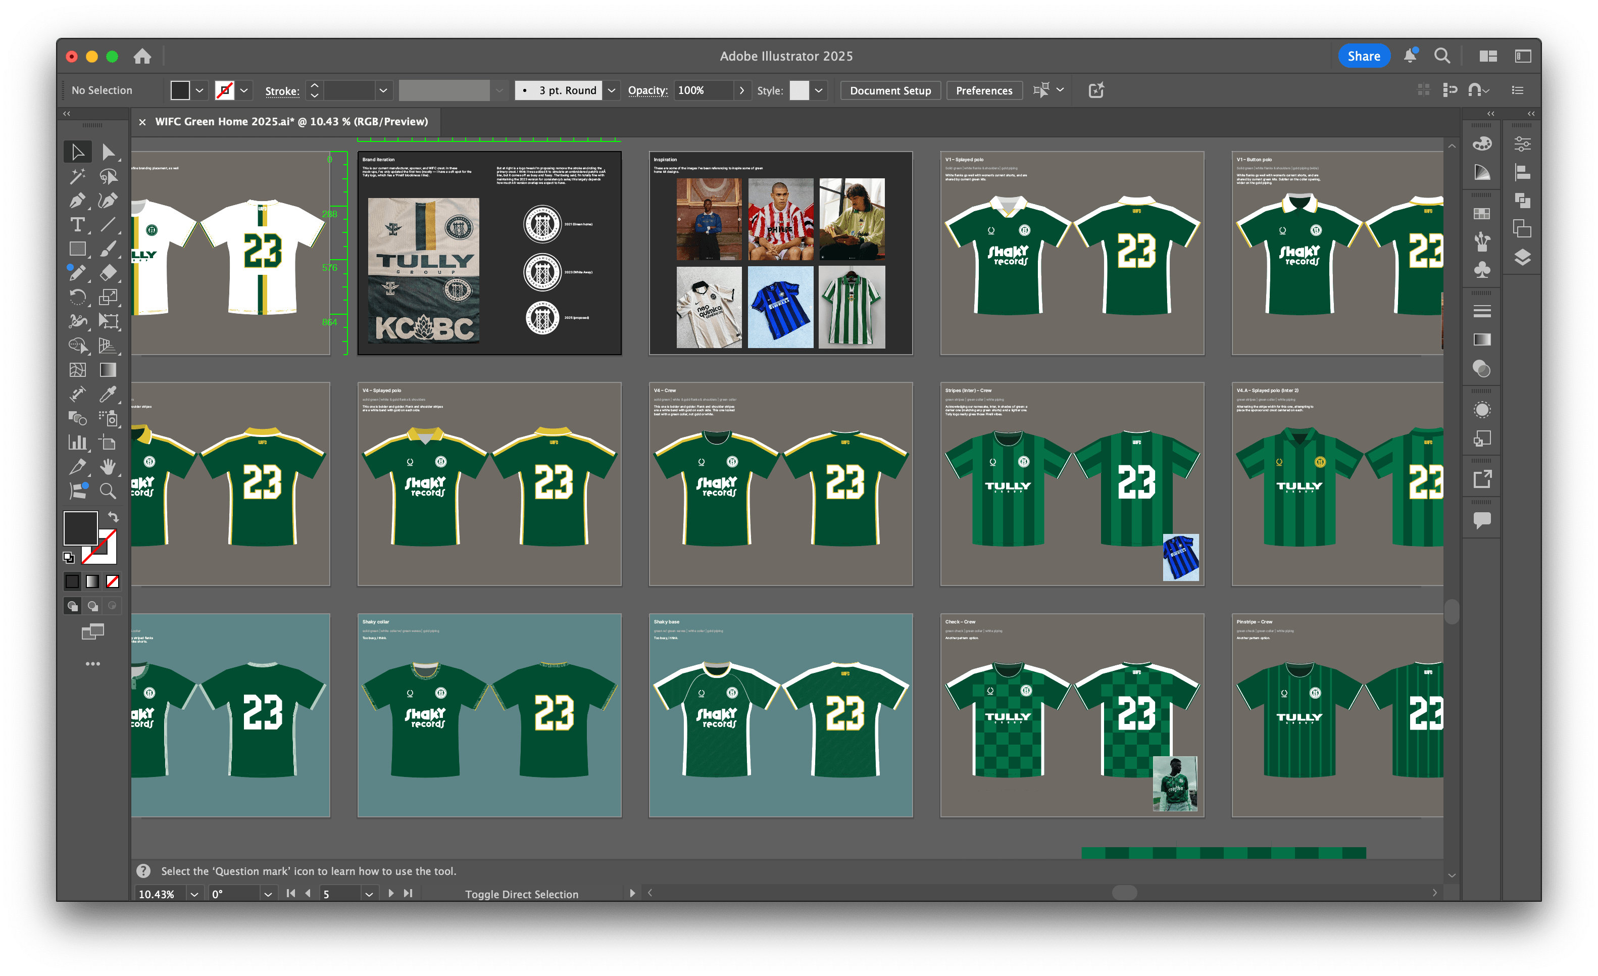Click the Share button

[x=1364, y=57]
